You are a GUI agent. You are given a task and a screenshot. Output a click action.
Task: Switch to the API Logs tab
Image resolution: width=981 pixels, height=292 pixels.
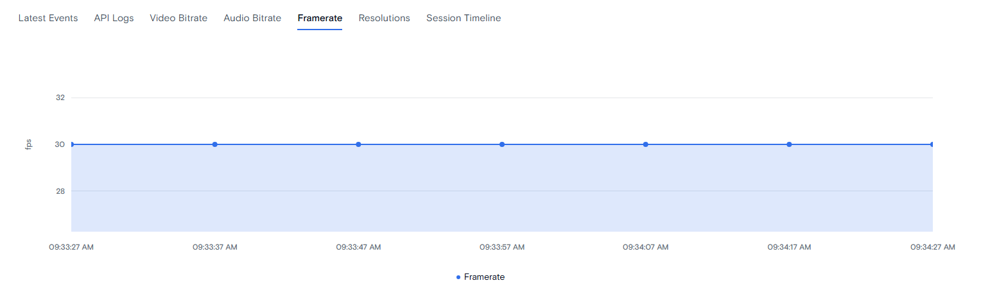[x=114, y=18]
